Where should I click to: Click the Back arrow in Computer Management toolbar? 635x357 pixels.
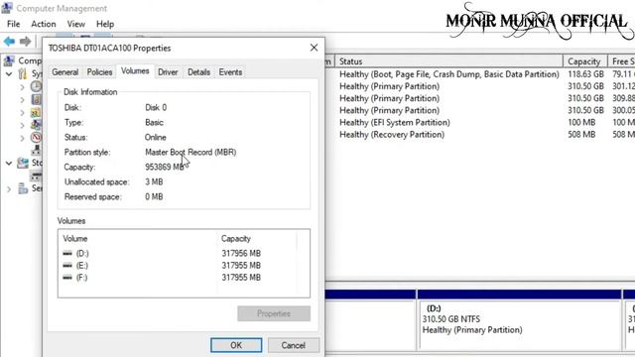9,41
